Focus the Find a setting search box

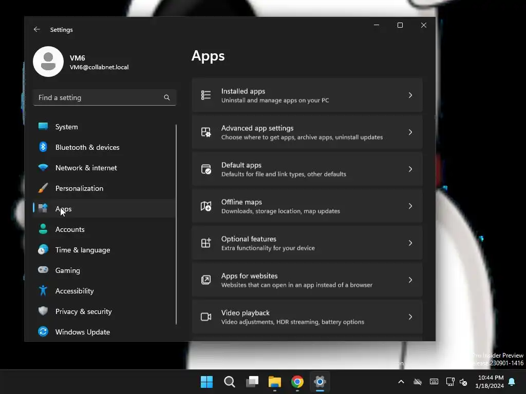(x=105, y=97)
